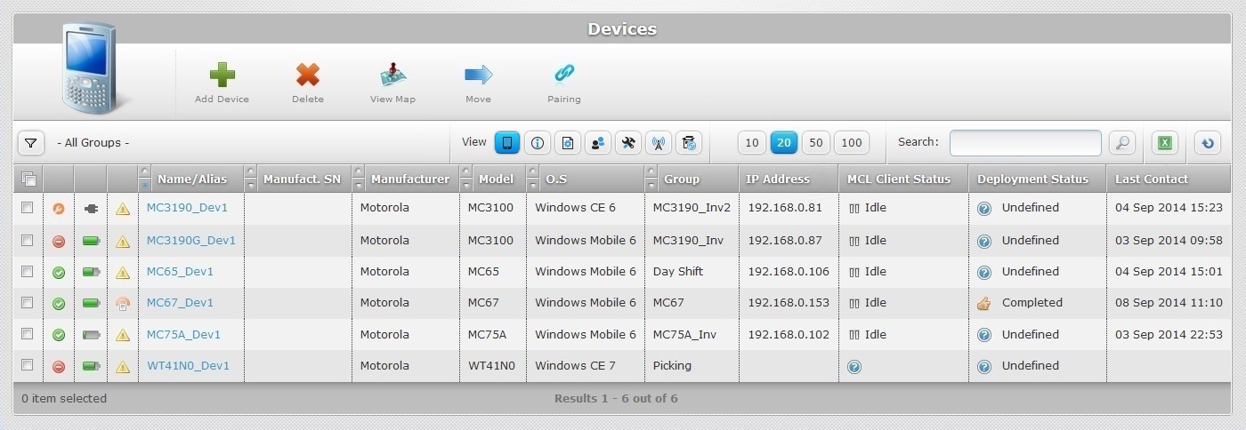Click into the Search input field

(x=1025, y=143)
